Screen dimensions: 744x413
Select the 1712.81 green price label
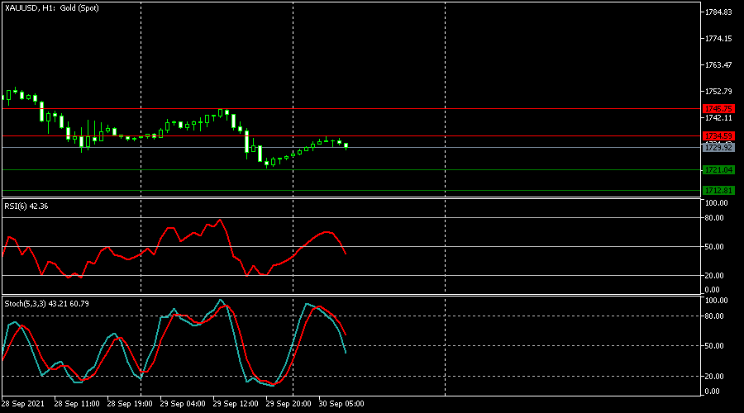[x=718, y=191]
